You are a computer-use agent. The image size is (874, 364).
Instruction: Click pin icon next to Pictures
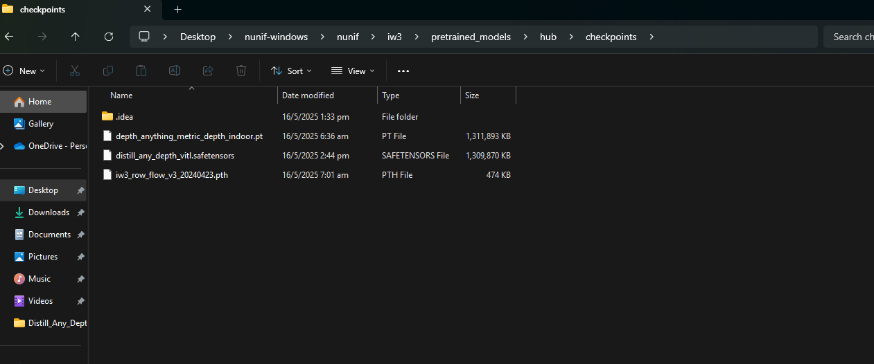[x=80, y=257]
